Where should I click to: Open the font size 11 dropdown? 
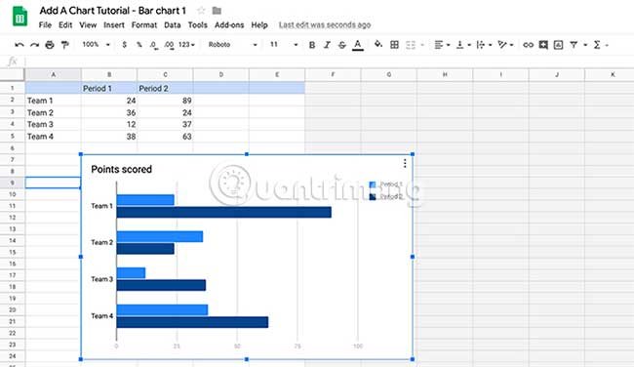coord(284,45)
